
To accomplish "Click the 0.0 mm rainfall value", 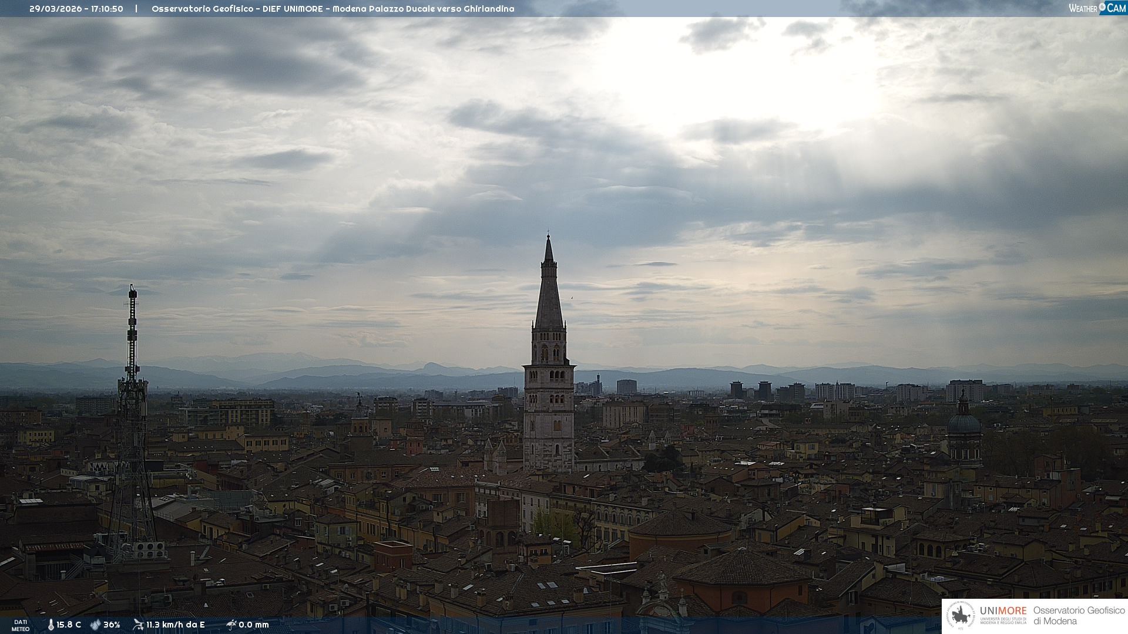I will (x=254, y=625).
